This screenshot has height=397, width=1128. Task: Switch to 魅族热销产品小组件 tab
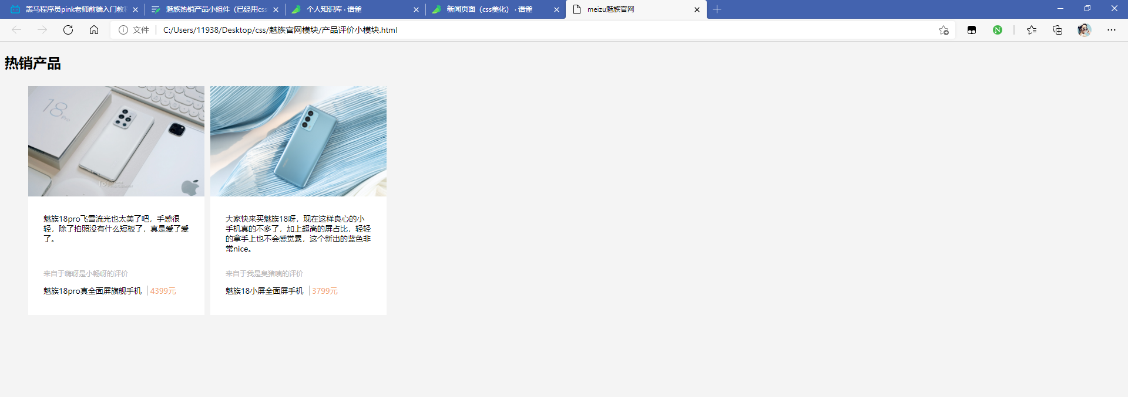coord(216,9)
